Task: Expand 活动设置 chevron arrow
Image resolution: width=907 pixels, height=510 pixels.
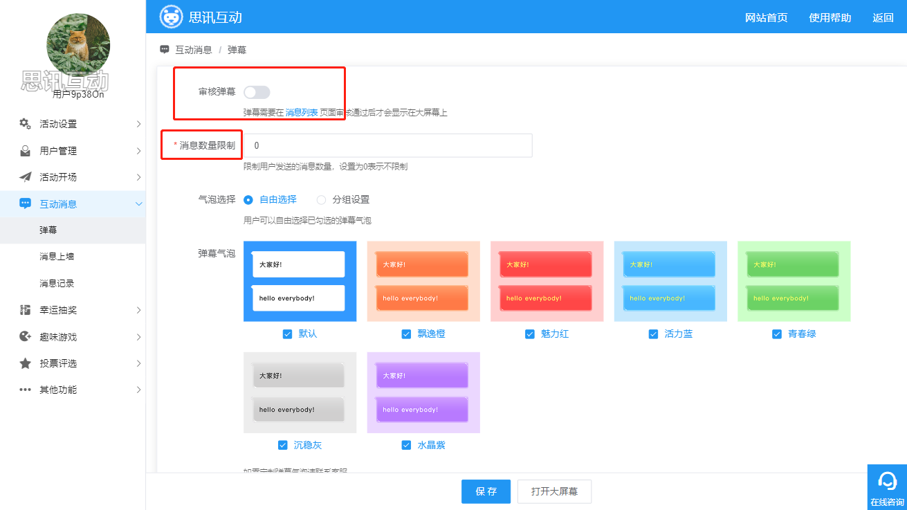Action: [x=138, y=124]
